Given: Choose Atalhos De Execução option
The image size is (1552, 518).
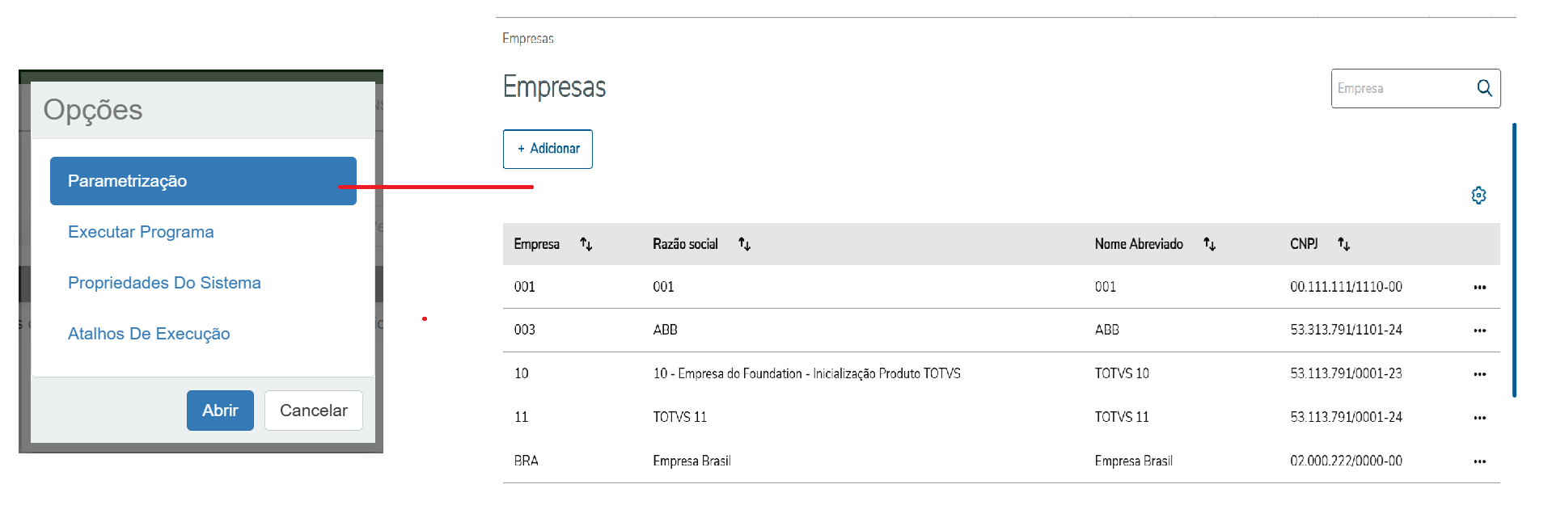Looking at the screenshot, I should 149,334.
